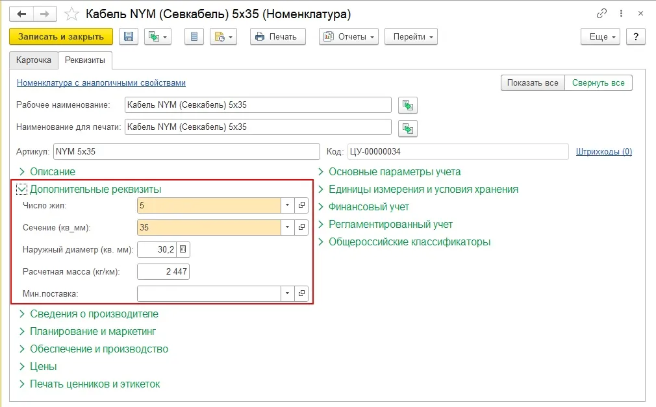This screenshot has width=656, height=407.
Task: Open the Число жил value form icon
Action: [301, 206]
